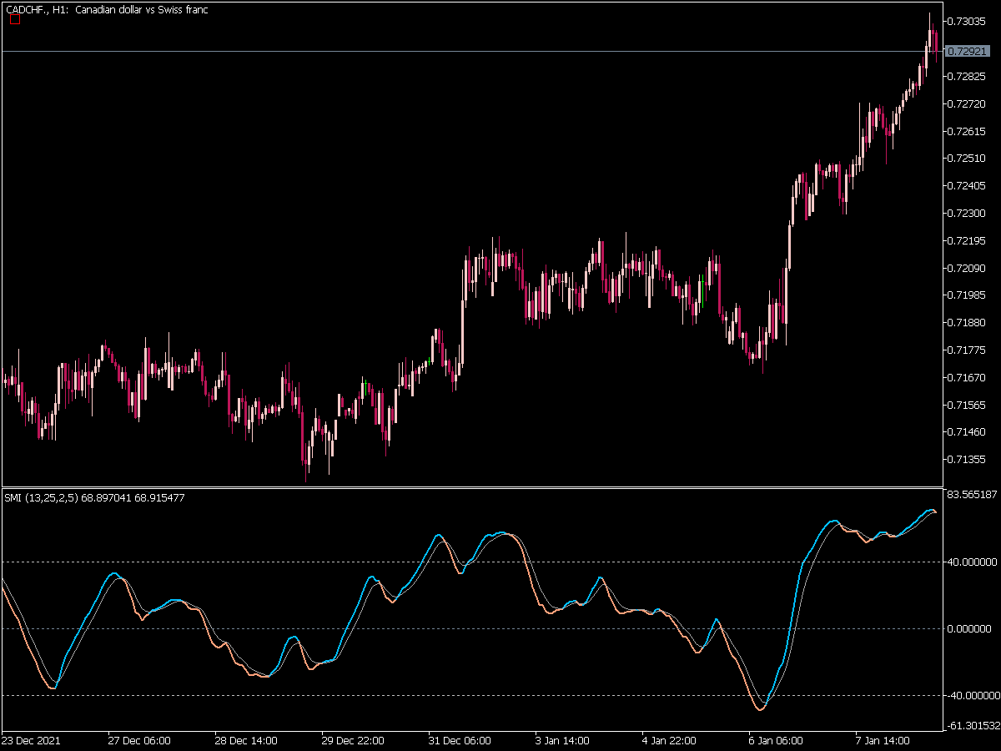
Task: Click the time axis label 3 Jan 14:00
Action: click(x=563, y=740)
